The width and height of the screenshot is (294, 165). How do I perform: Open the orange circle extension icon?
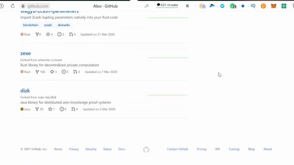tap(263, 6)
